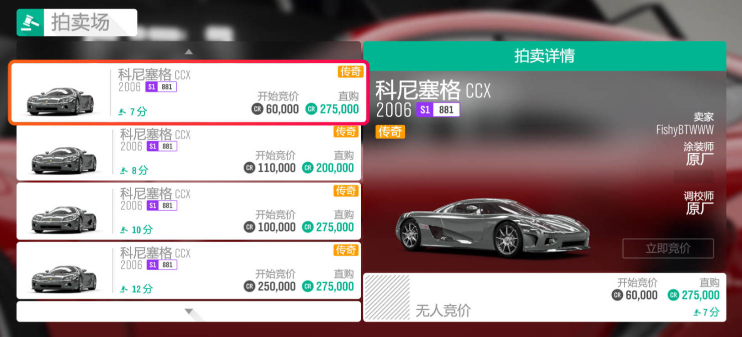This screenshot has width=742, height=337.
Task: Expand list upward with the top arrow
Action: [x=188, y=51]
